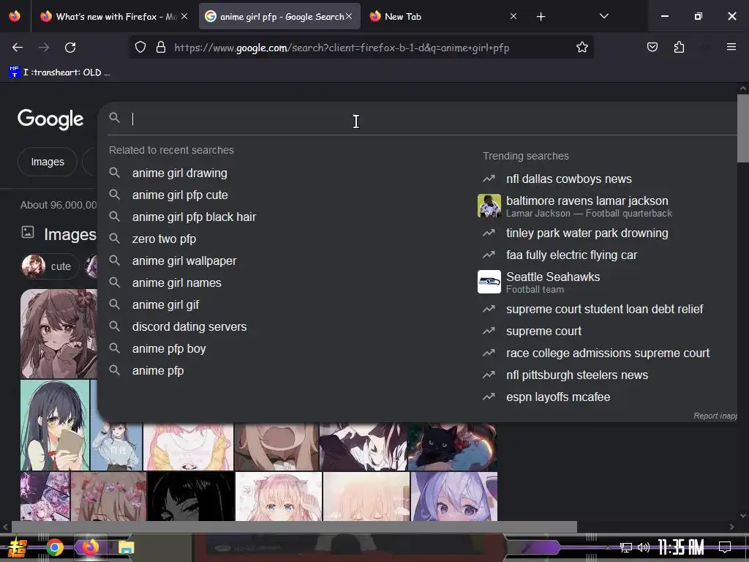Image resolution: width=749 pixels, height=562 pixels.
Task: Open a new tab with plus
Action: 541,17
